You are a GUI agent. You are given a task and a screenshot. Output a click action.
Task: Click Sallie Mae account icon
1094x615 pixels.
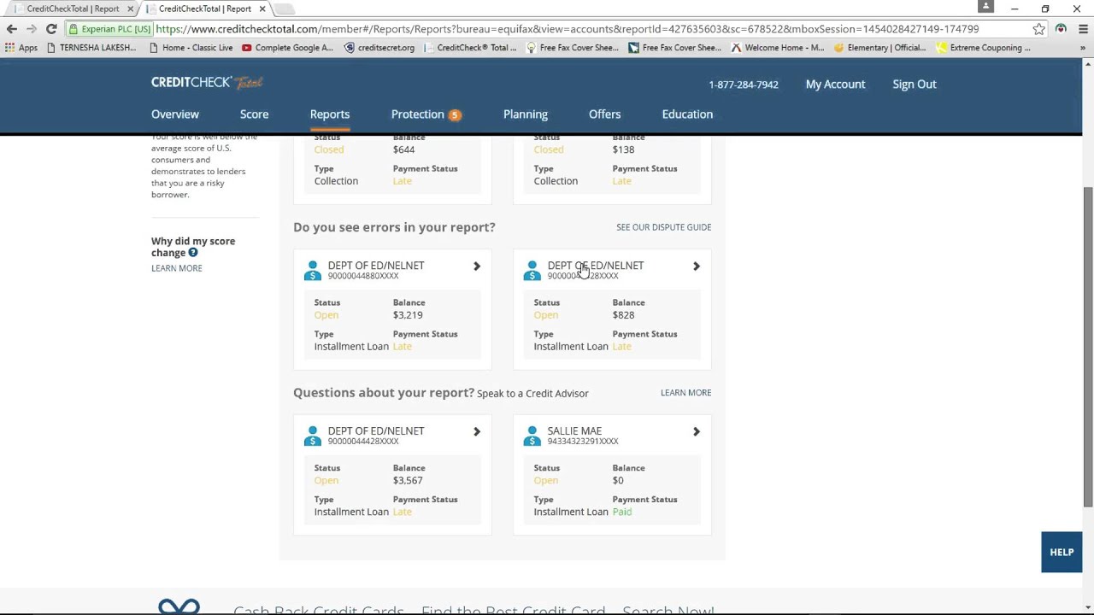(x=532, y=436)
